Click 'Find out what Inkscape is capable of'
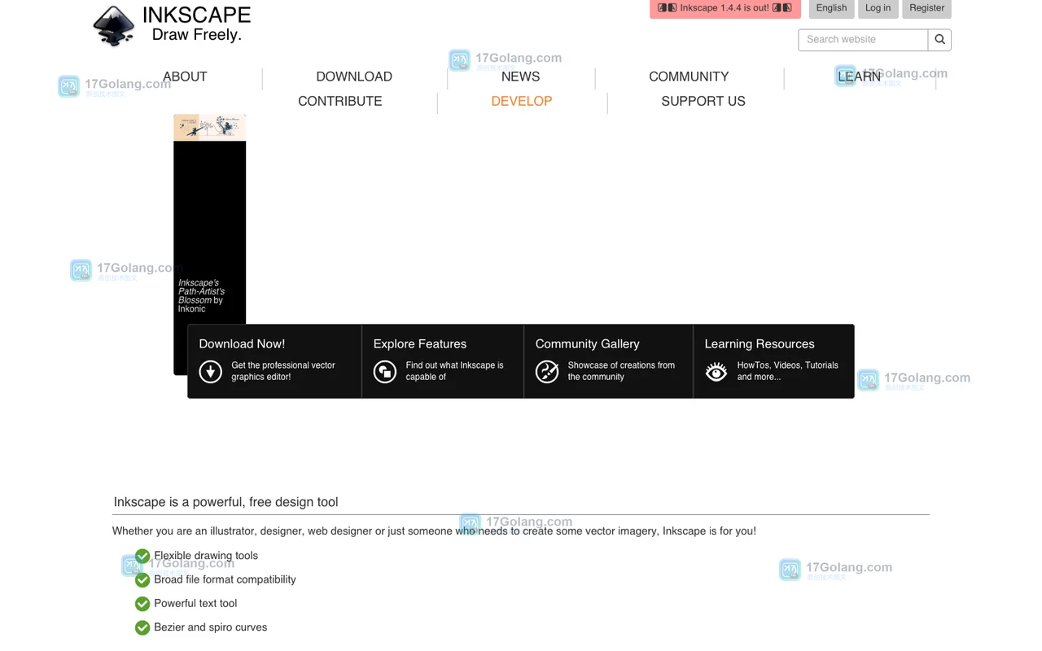The height and width of the screenshot is (651, 1042). tap(455, 371)
